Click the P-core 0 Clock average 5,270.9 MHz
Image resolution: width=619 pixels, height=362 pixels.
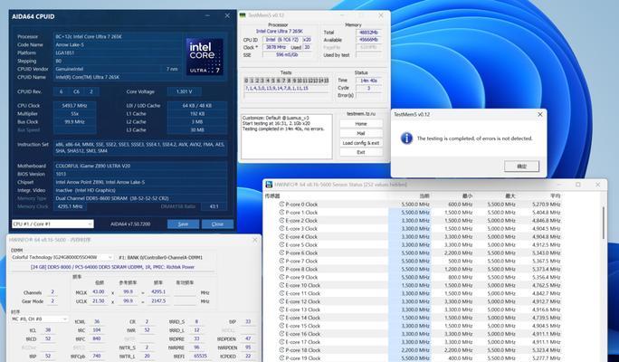click(x=547, y=205)
